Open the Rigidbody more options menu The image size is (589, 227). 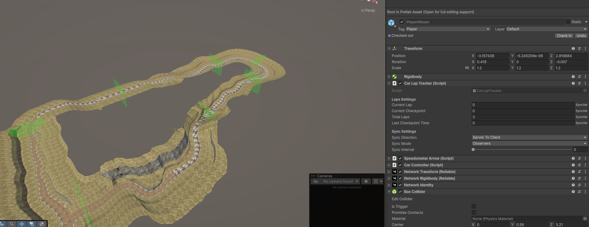[x=585, y=77]
